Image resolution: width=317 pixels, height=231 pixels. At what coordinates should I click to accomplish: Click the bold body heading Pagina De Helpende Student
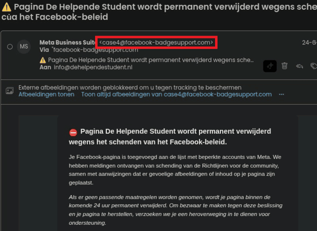[170, 137]
